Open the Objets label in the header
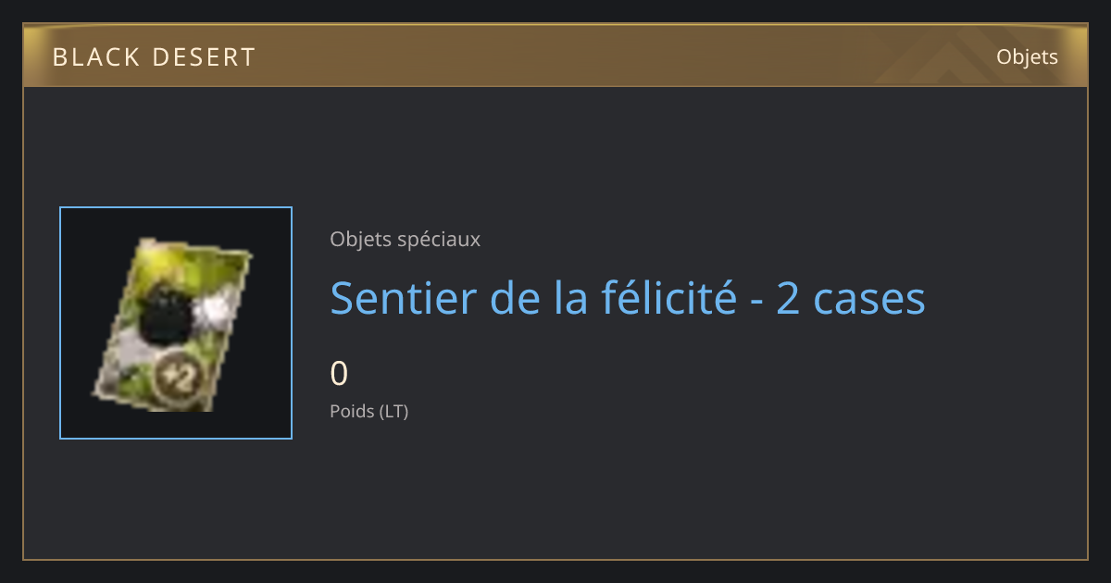Screen dimensions: 1111x583 coord(1027,56)
